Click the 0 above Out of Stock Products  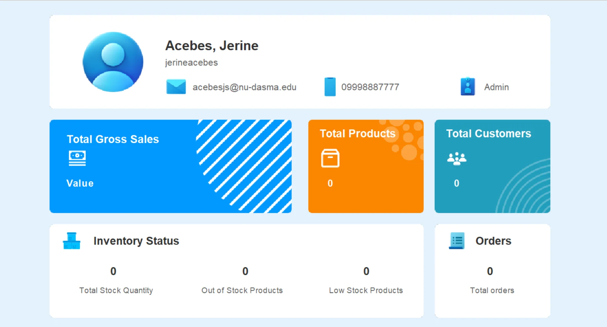(245, 271)
